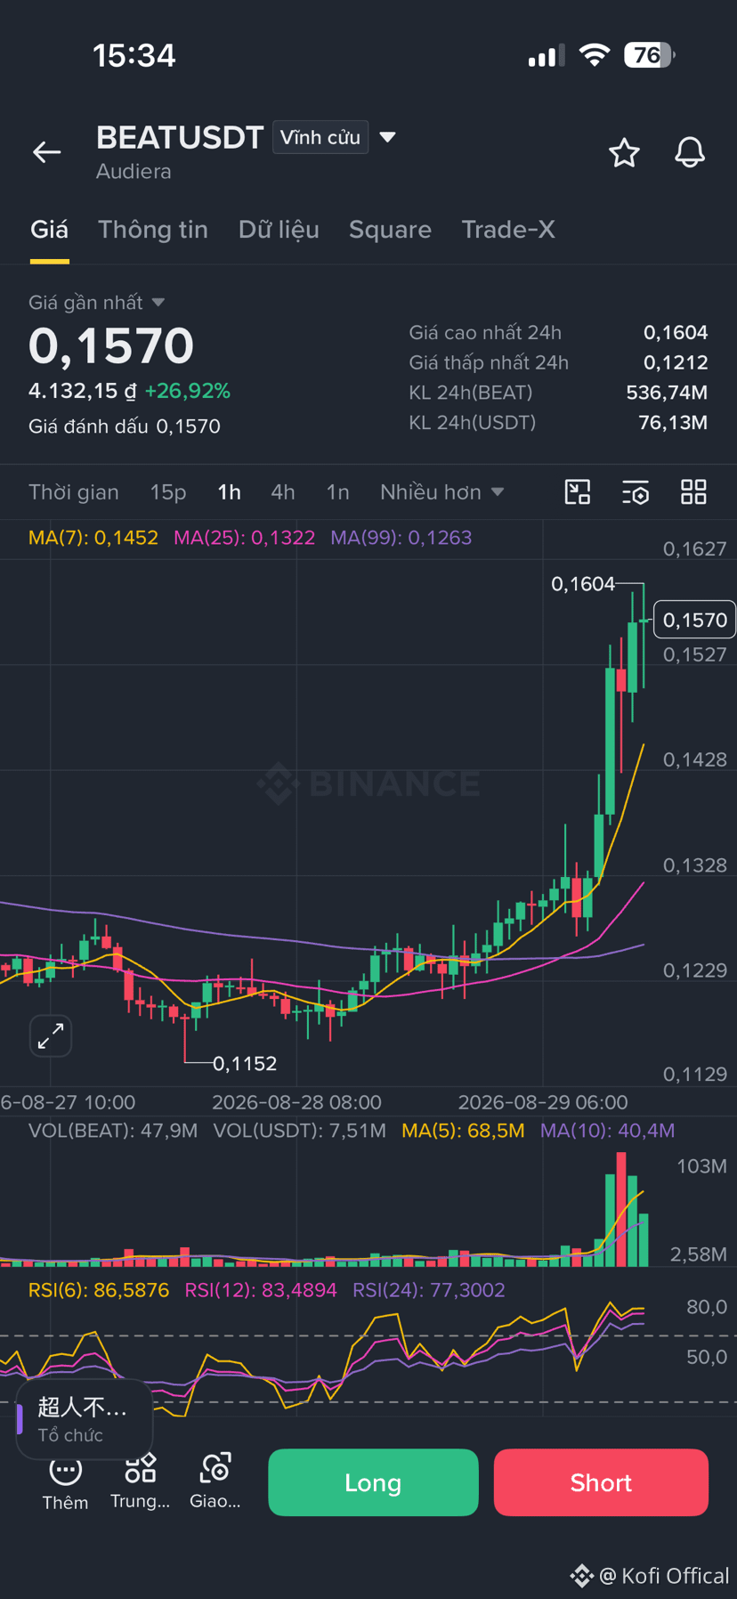The height and width of the screenshot is (1599, 737).
Task: Tap the green Long button
Action: 373,1482
